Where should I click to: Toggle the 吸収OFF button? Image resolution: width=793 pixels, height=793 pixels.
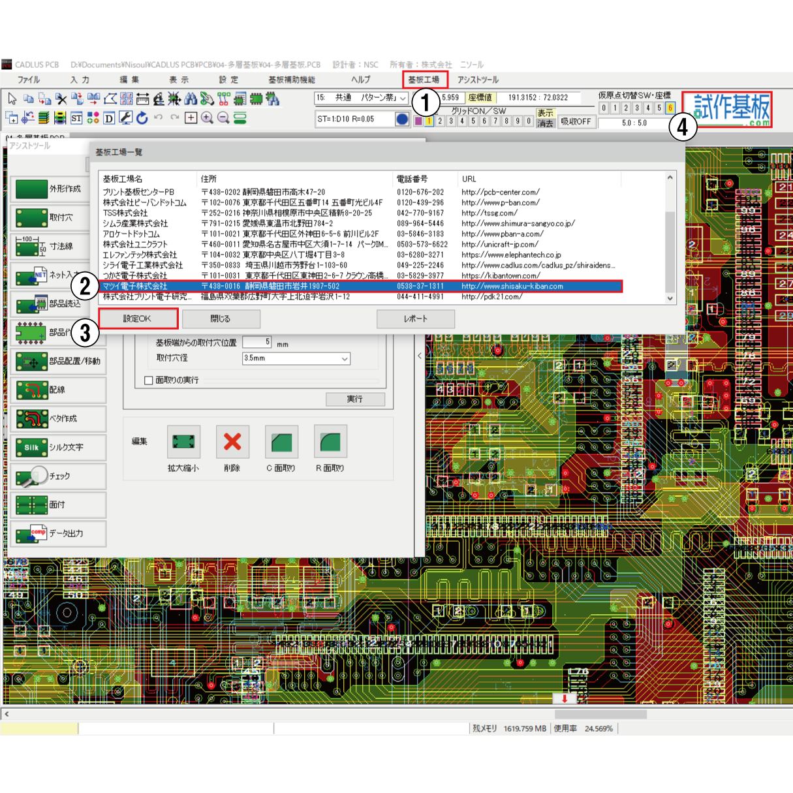tap(576, 121)
